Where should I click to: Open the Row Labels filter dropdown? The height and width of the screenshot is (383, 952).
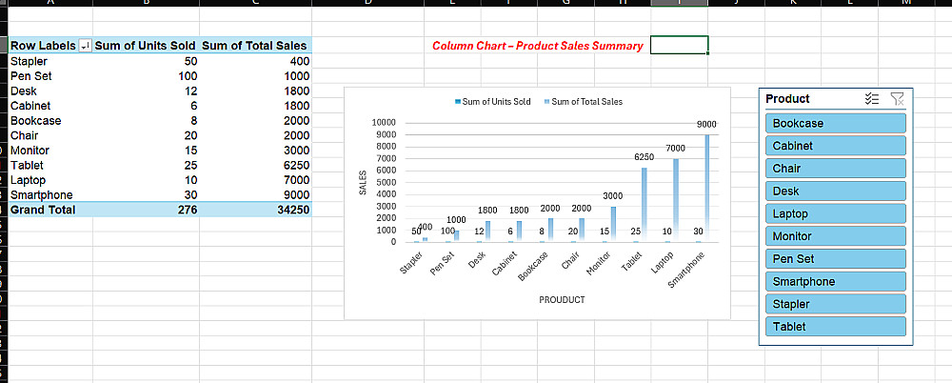point(85,46)
